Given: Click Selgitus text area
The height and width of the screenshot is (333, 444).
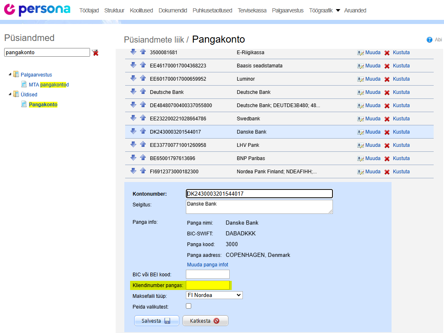Looking at the screenshot, I should pyautogui.click(x=259, y=207).
